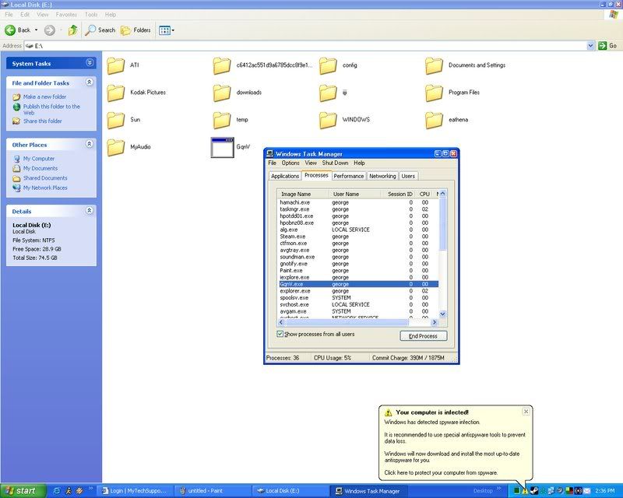This screenshot has width=623, height=498.
Task: Toggle Show processes from all users
Action: [280, 334]
